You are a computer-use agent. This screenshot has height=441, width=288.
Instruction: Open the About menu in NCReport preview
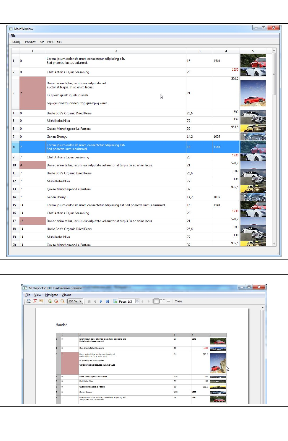click(66, 295)
